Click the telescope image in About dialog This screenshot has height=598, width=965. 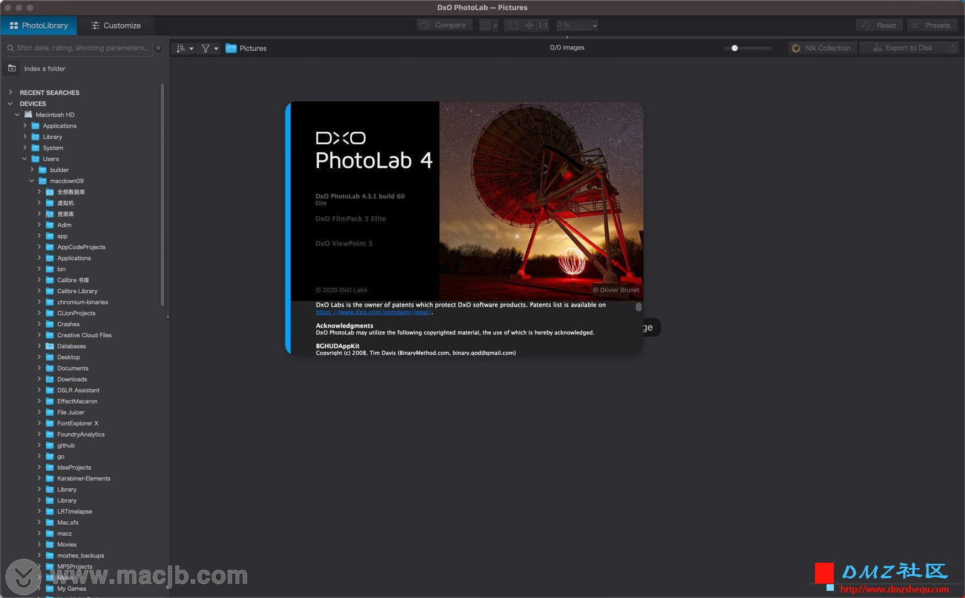541,201
